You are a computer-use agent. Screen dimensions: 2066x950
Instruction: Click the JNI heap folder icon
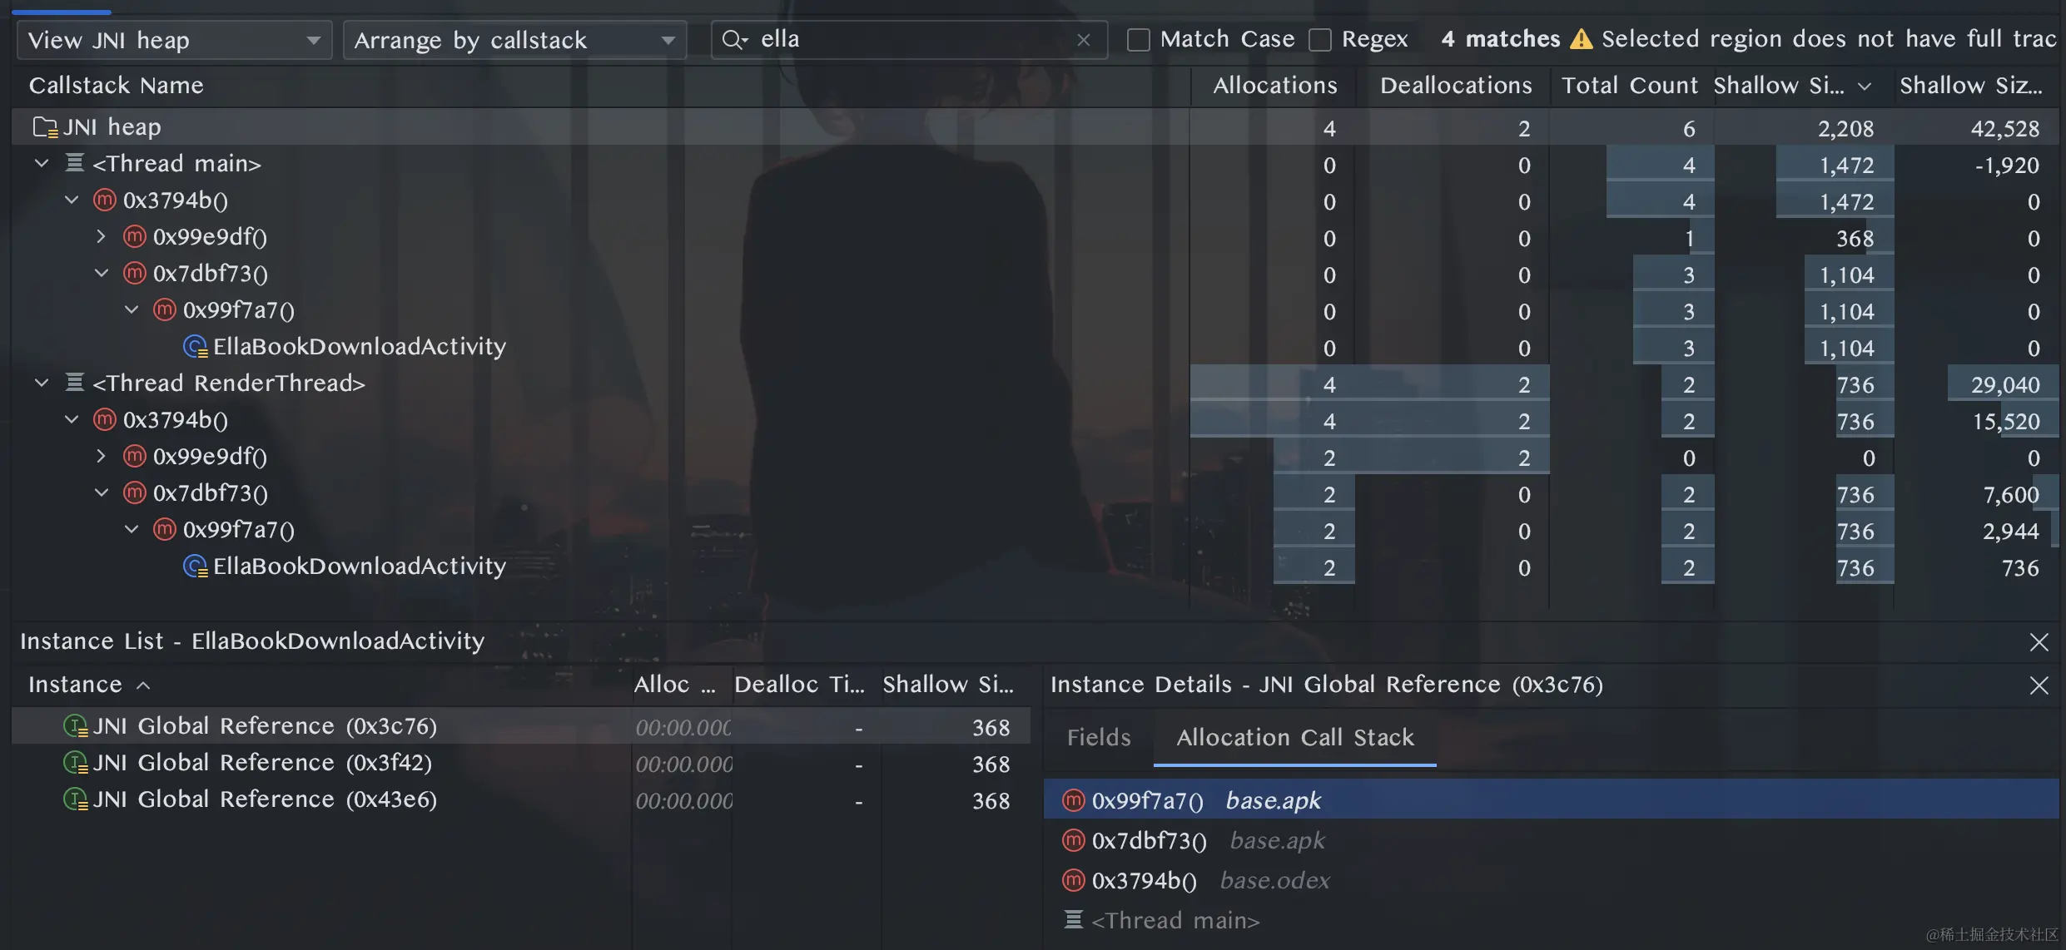click(45, 127)
